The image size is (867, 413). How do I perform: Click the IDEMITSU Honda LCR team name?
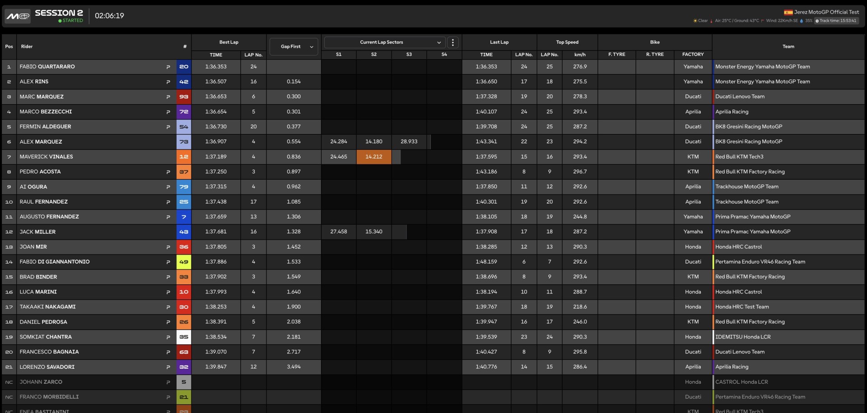[x=743, y=337]
